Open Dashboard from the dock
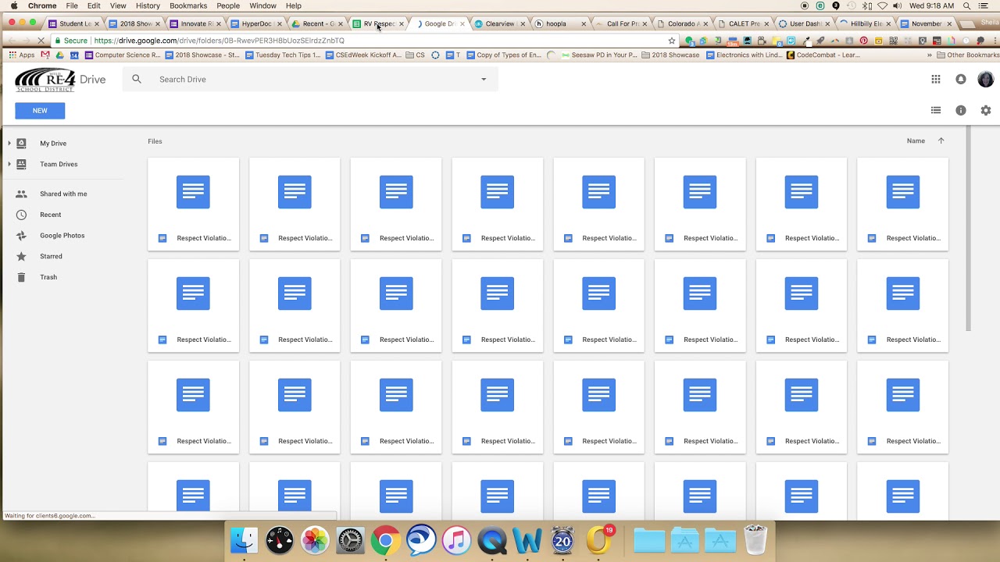Screen dimensions: 1000x562 (280, 539)
